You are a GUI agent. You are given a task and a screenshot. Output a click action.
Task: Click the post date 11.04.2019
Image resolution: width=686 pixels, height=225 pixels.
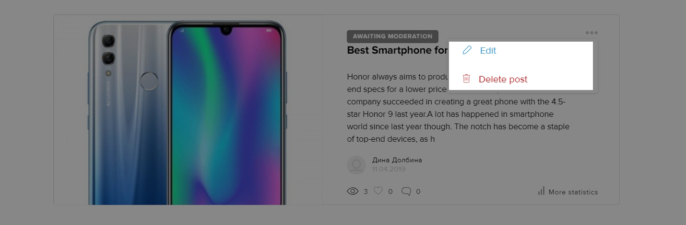389,169
